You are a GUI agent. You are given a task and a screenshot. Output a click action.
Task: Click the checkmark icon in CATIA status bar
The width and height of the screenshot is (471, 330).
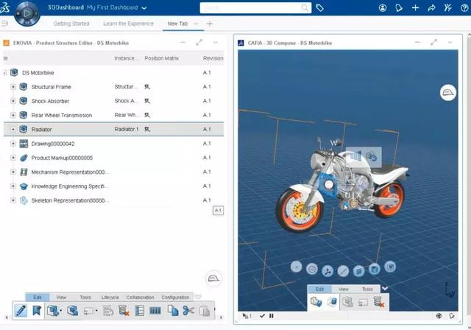click(262, 316)
